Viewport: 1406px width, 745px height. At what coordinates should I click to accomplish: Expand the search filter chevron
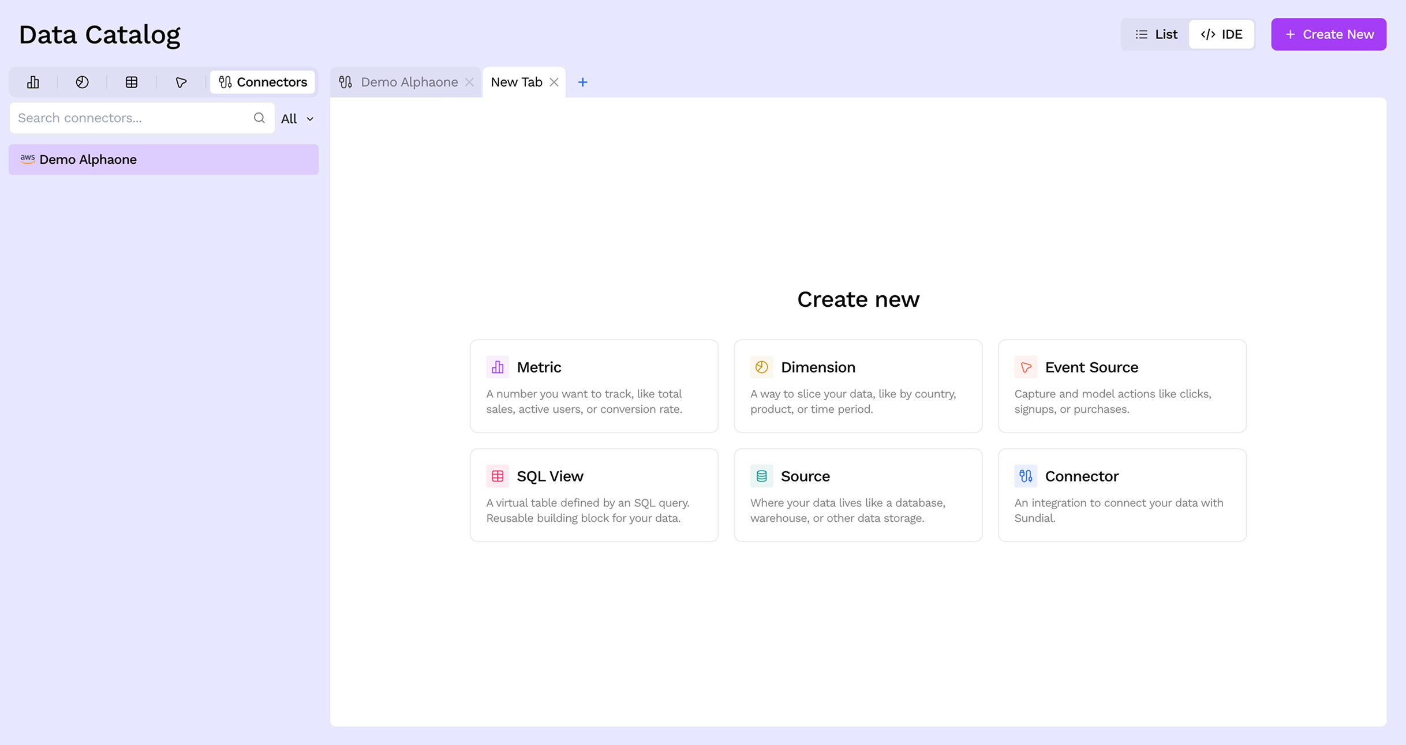point(310,119)
